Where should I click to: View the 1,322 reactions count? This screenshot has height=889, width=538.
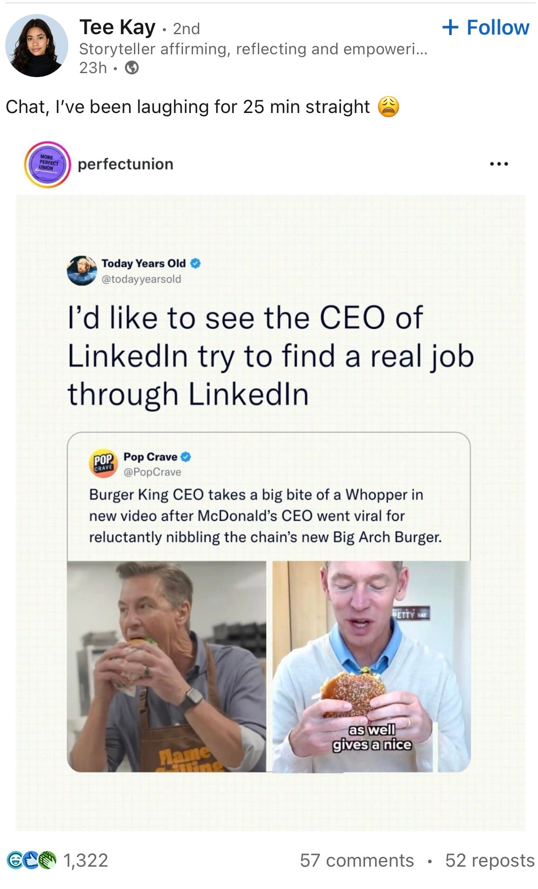[x=86, y=860]
